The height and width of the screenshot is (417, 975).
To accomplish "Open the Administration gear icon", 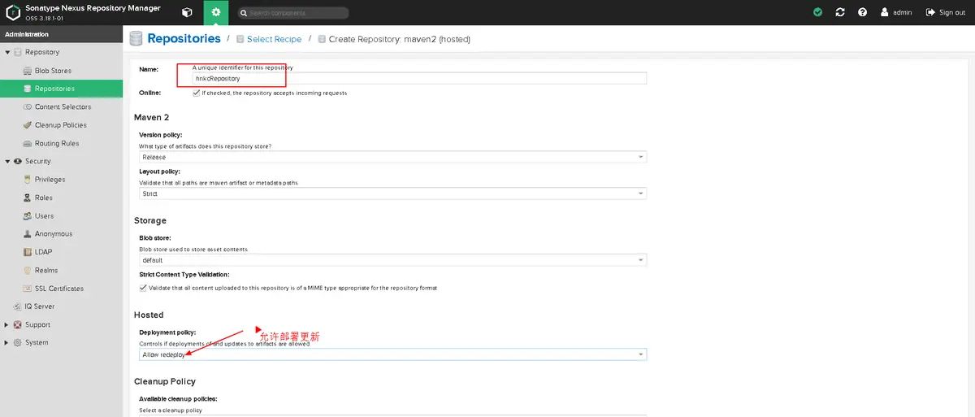I will (x=215, y=12).
